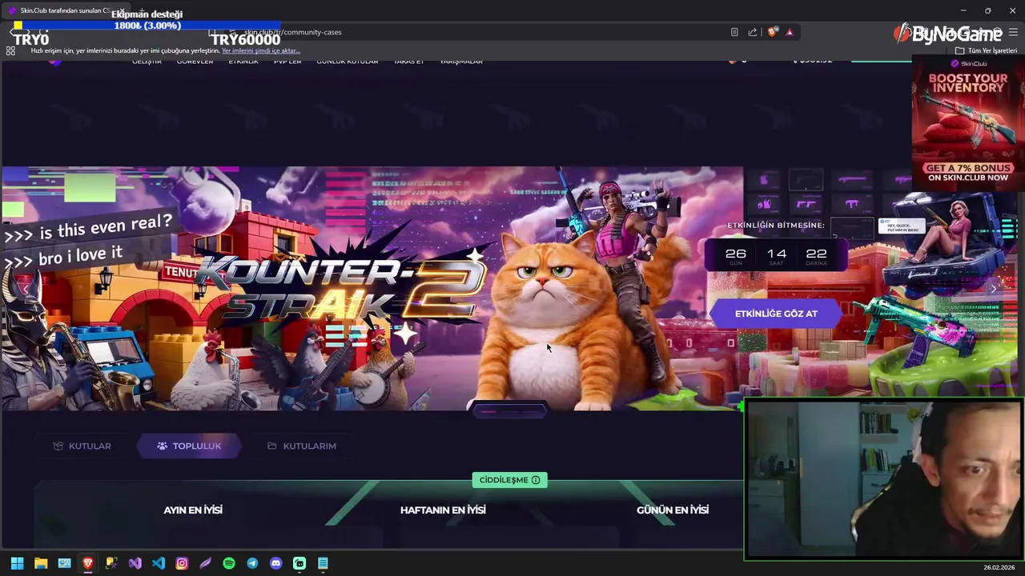Open purple Visual Studio taskbar icon
The width and height of the screenshot is (1025, 576).
pyautogui.click(x=135, y=563)
